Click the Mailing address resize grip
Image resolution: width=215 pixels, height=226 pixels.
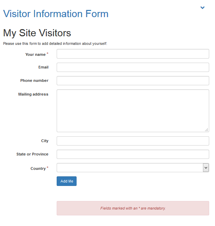tap(206, 130)
